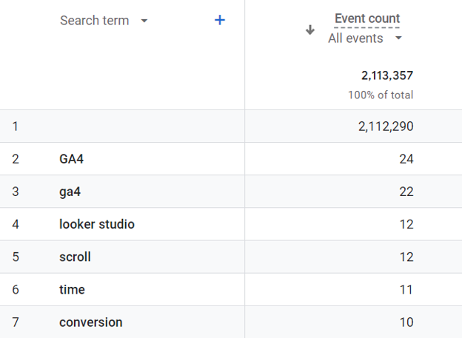
Task: Select the lowercase ga4 search term
Action: [x=70, y=192]
